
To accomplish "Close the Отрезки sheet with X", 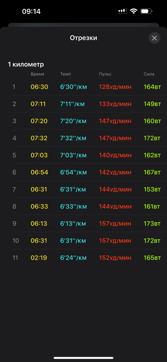I will pos(154,38).
